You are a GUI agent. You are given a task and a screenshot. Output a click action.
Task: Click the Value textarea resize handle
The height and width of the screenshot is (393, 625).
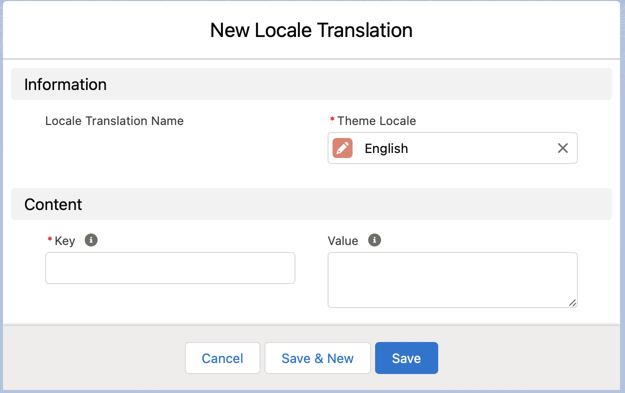(572, 302)
